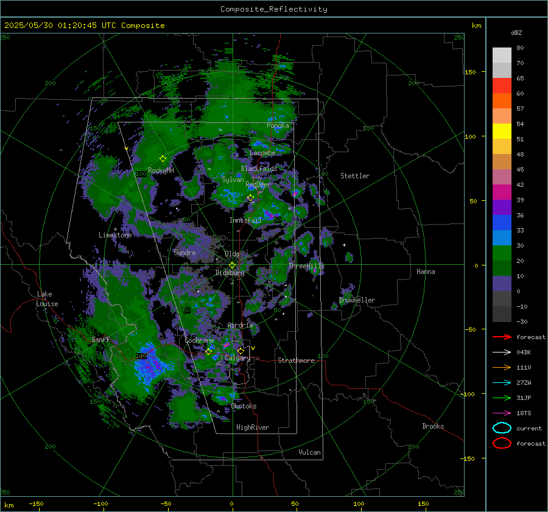
Task: Click the Lake Louise label
Action: pyautogui.click(x=47, y=299)
